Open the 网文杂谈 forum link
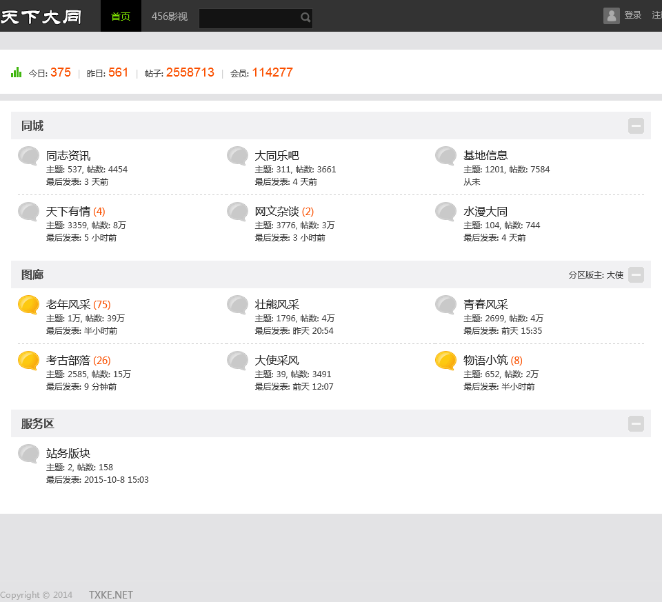This screenshot has width=662, height=602. point(277,212)
